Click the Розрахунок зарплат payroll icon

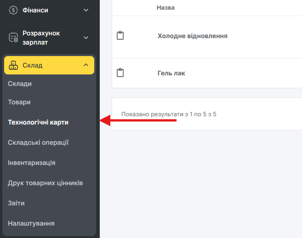click(13, 38)
